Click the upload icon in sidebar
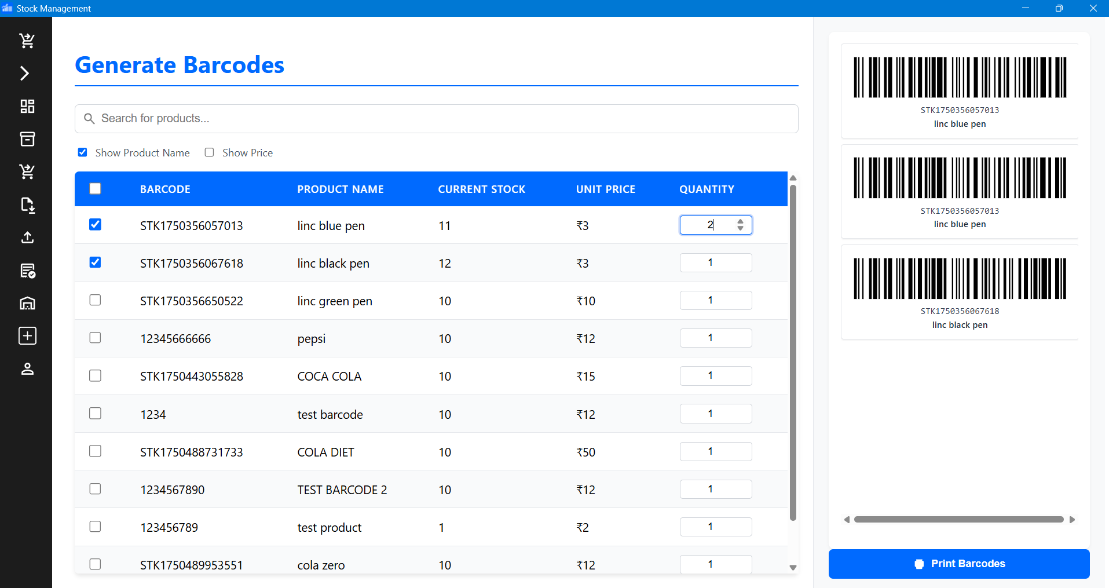 [x=27, y=238]
